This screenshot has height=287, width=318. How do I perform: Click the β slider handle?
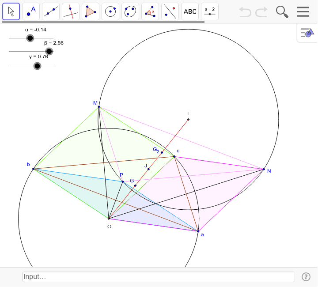click(49, 52)
